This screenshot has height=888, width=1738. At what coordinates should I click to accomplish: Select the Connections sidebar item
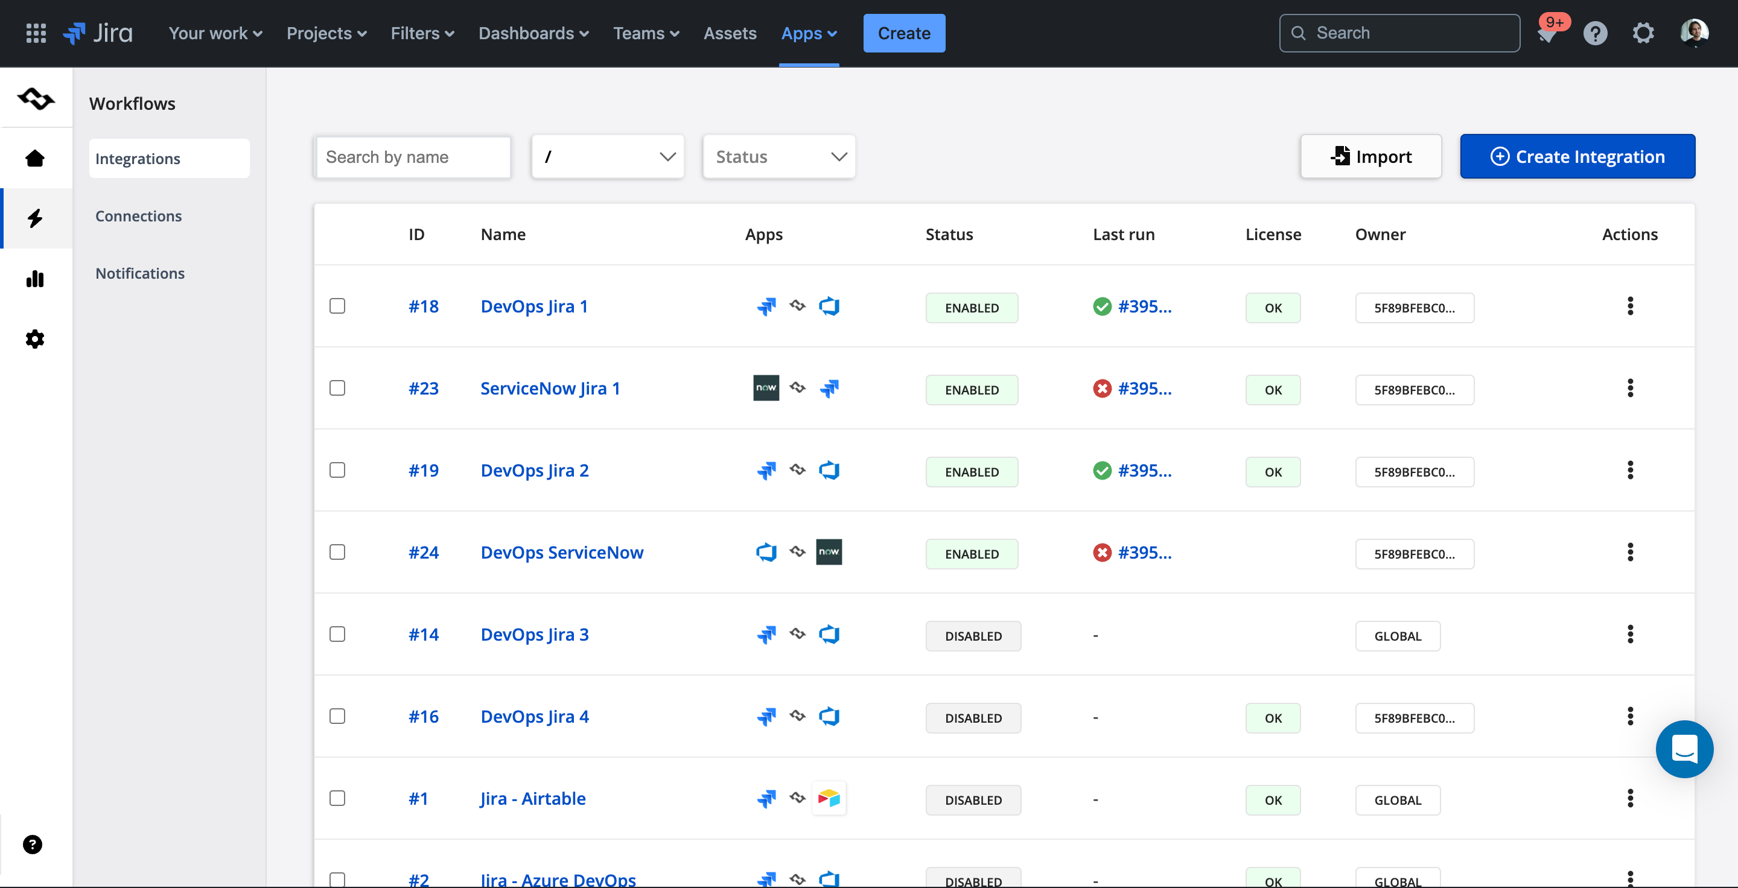point(138,216)
